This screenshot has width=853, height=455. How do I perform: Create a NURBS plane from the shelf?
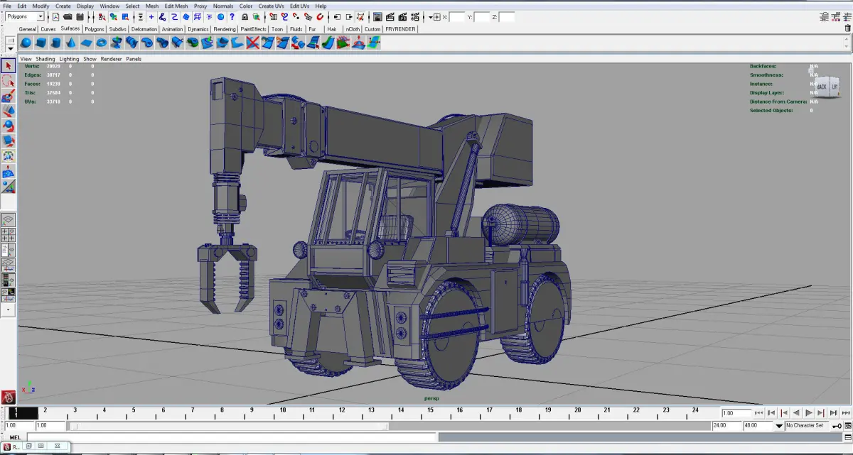(x=86, y=43)
